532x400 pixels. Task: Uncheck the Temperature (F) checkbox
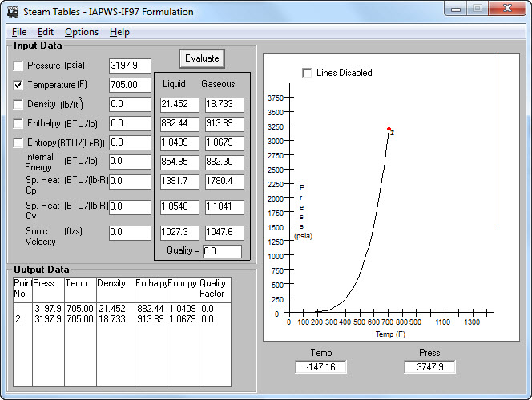coord(18,85)
